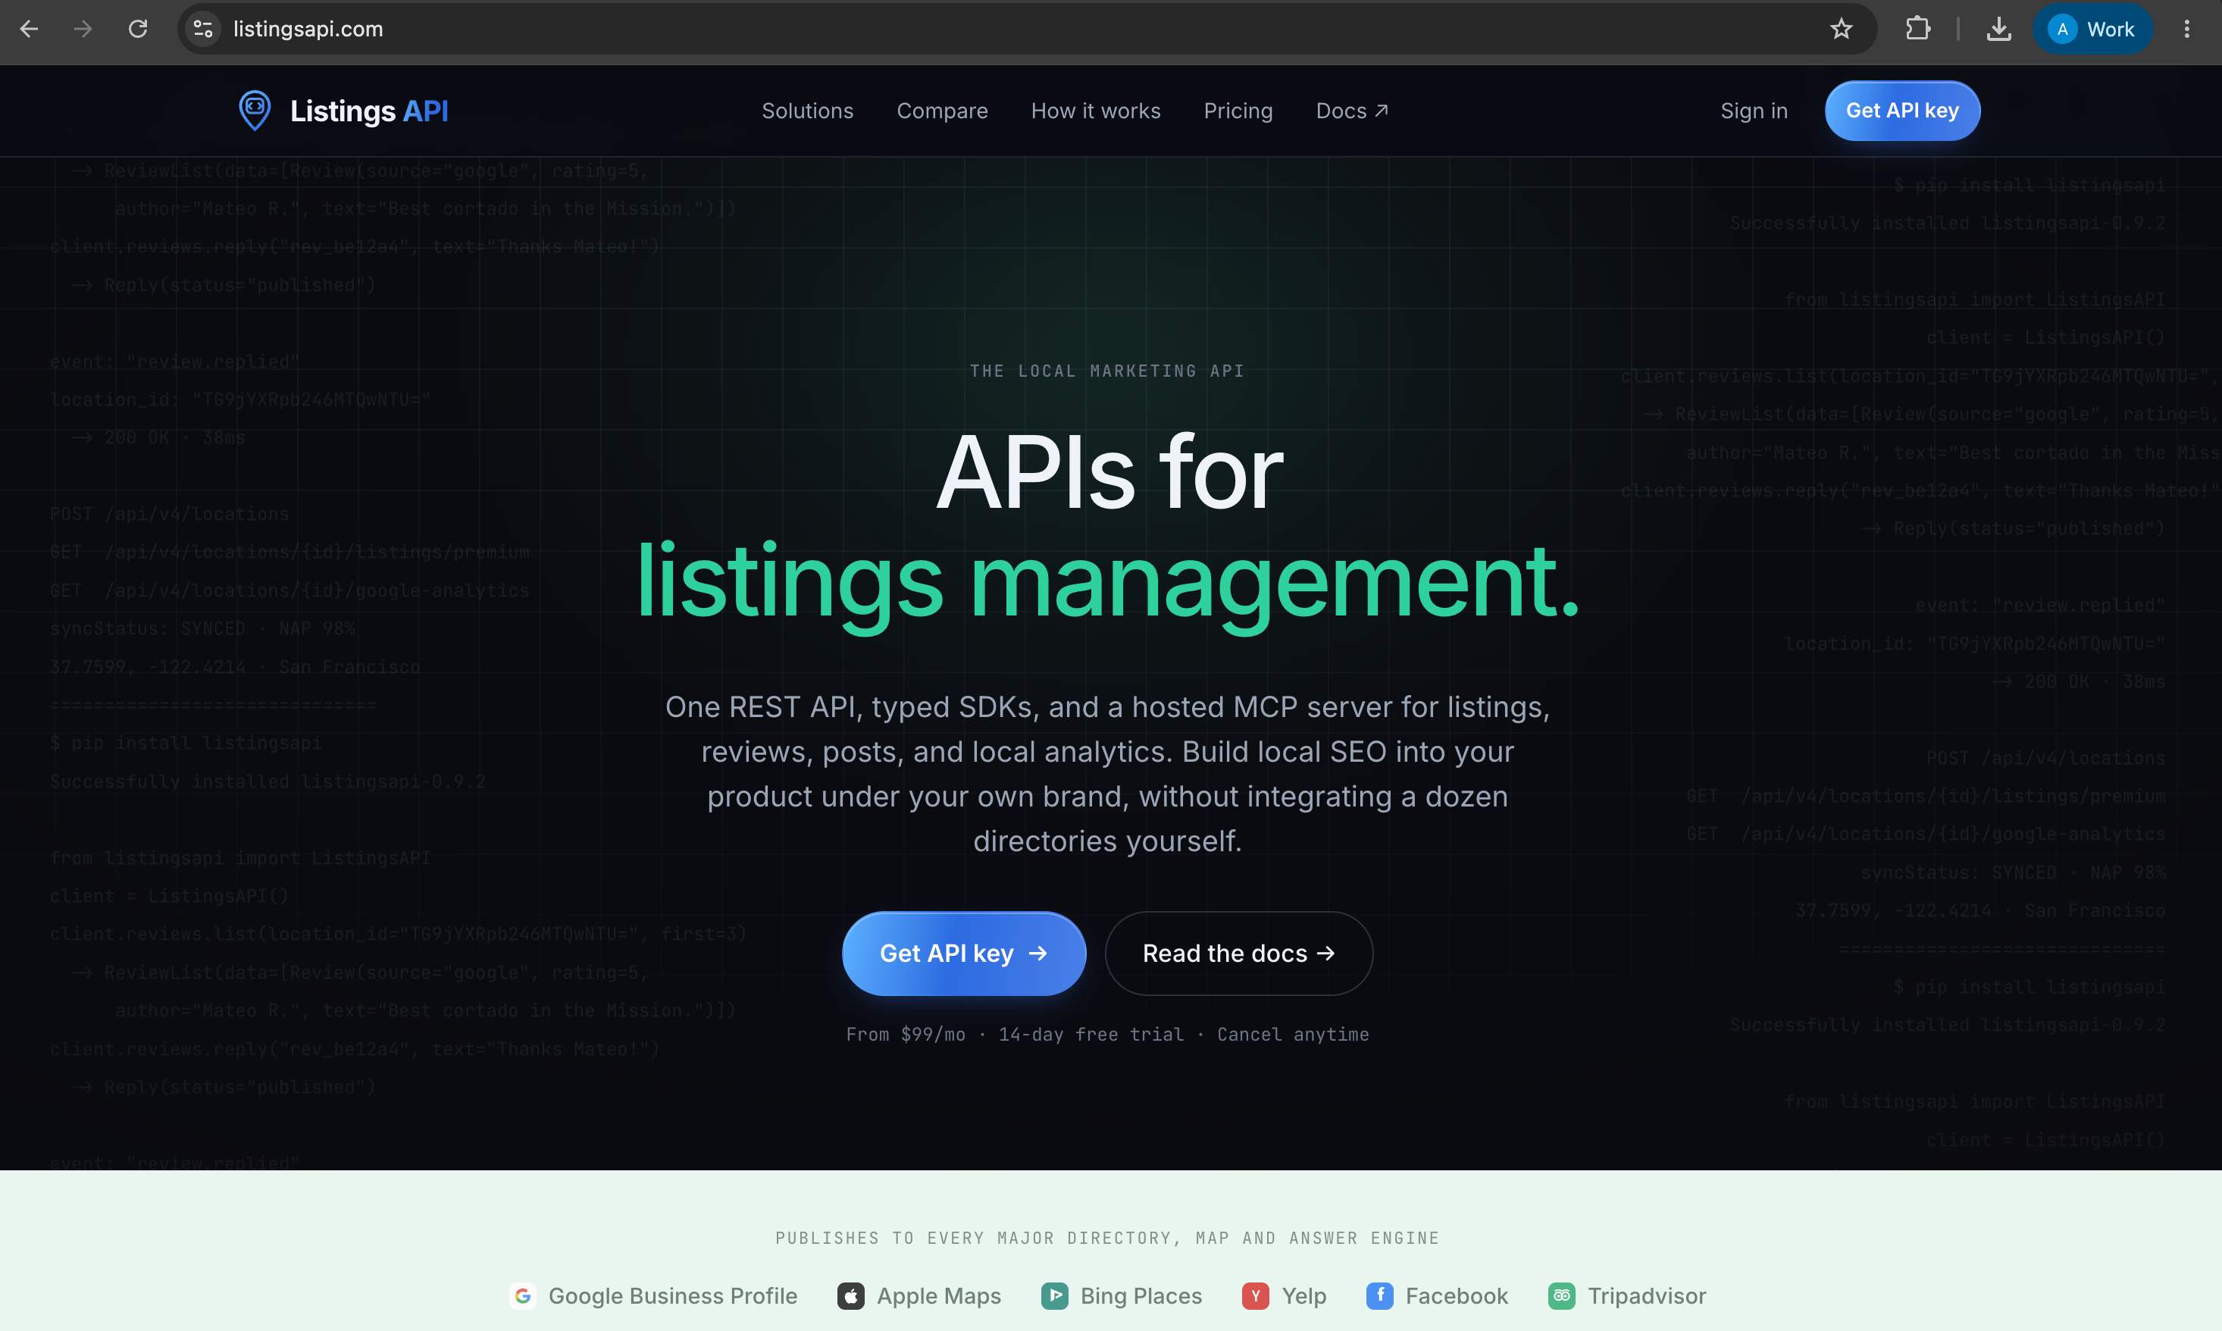Click the Google Business Profile icon
Image resolution: width=2222 pixels, height=1331 pixels.
click(x=523, y=1295)
